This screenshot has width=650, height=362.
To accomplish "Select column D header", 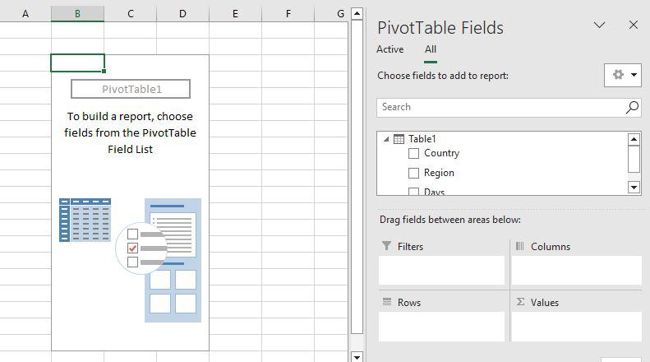I will pos(182,13).
